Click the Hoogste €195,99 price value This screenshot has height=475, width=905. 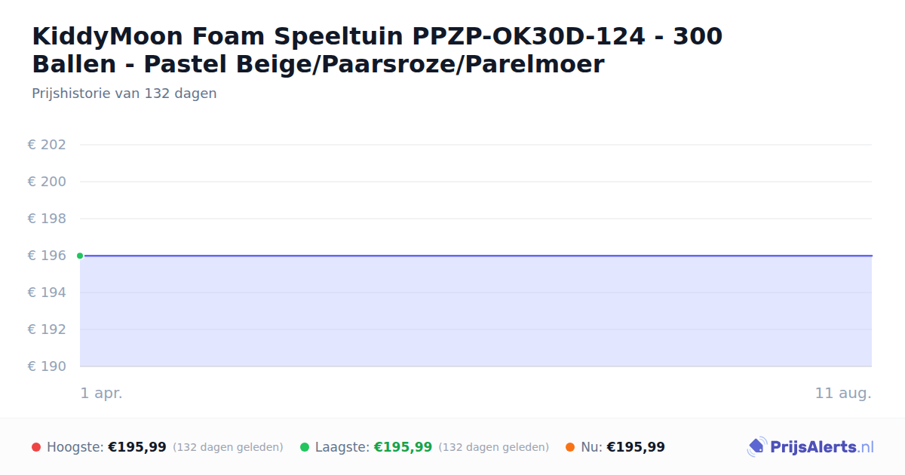[x=137, y=447]
